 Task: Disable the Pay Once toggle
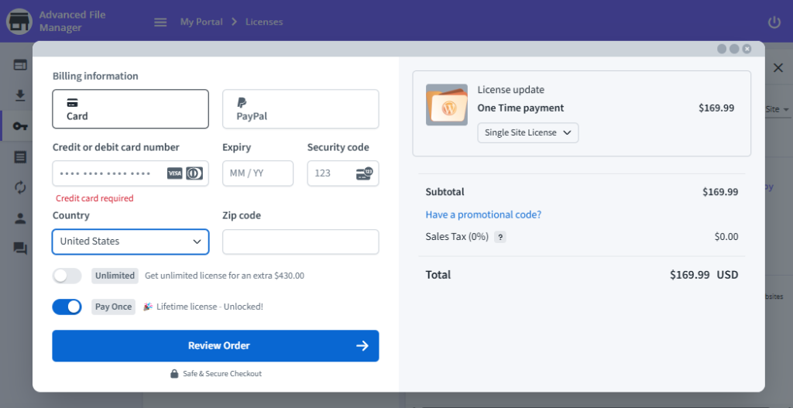click(x=67, y=307)
